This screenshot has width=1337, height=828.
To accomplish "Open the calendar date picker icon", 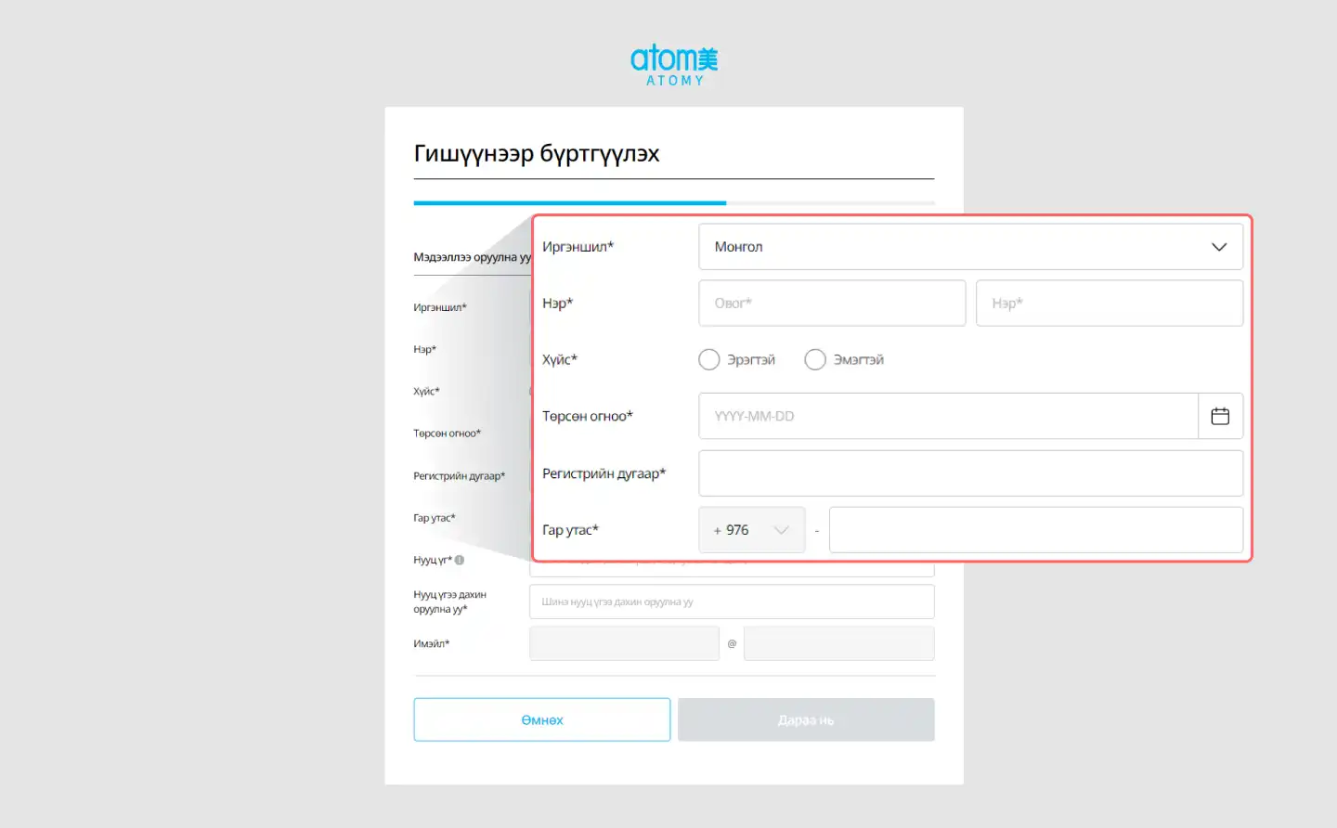I will coord(1220,416).
